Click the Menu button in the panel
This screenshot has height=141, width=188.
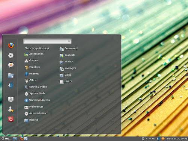pyautogui.click(x=6, y=139)
